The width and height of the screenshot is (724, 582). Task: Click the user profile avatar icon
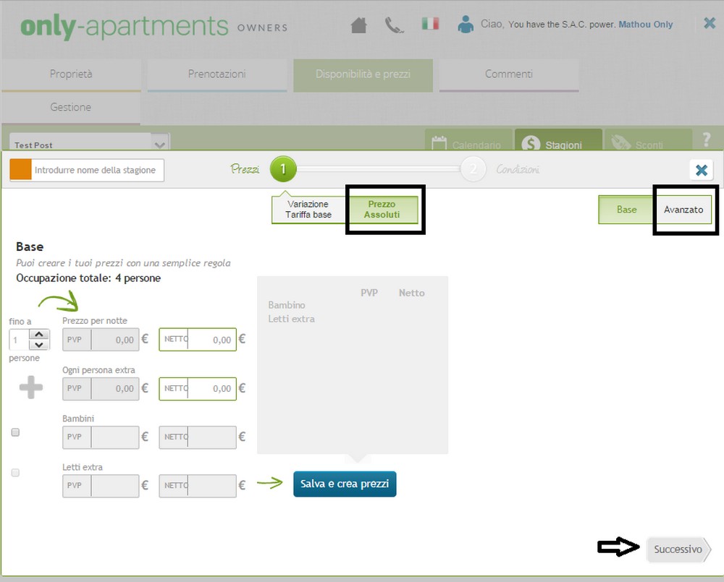tap(466, 25)
